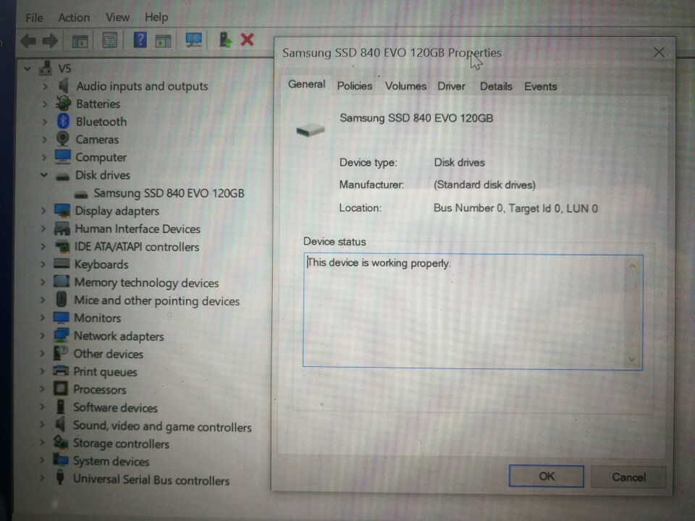695x521 pixels.
Task: Select the Software devices tree item label
Action: pyautogui.click(x=115, y=407)
